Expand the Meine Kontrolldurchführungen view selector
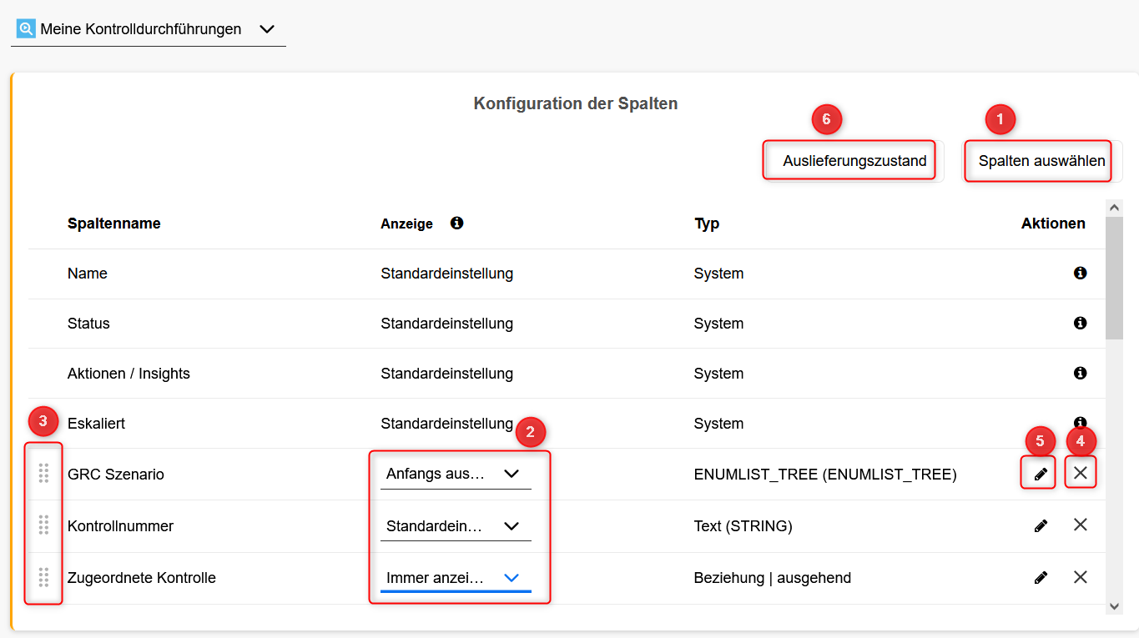1139x638 pixels. click(x=266, y=28)
